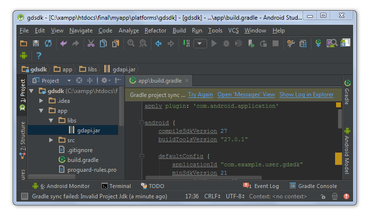Open the SDK Manager icon
The width and height of the screenshot is (371, 220).
(345, 43)
